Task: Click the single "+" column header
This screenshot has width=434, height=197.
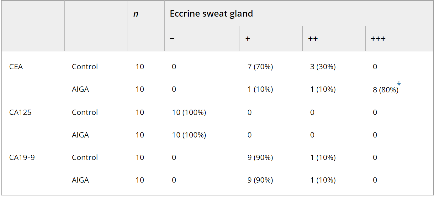Action: pos(248,39)
